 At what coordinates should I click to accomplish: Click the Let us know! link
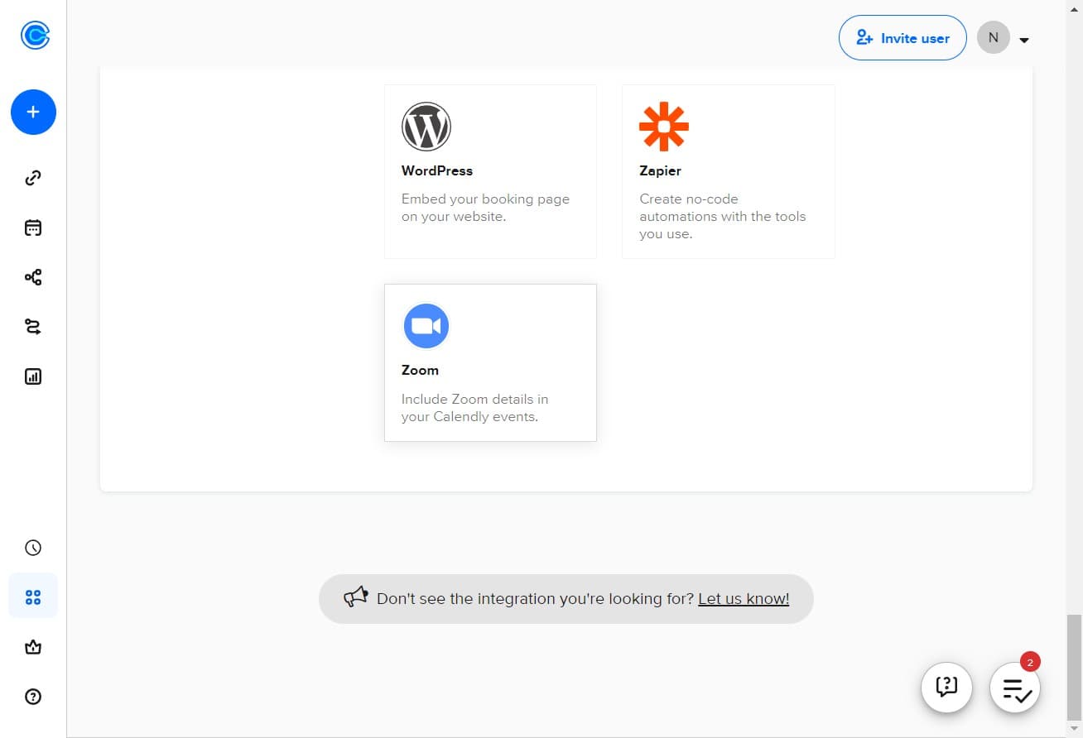click(x=744, y=599)
